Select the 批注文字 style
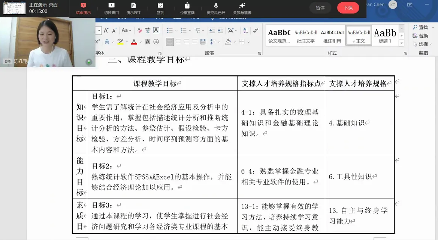 pos(306,35)
